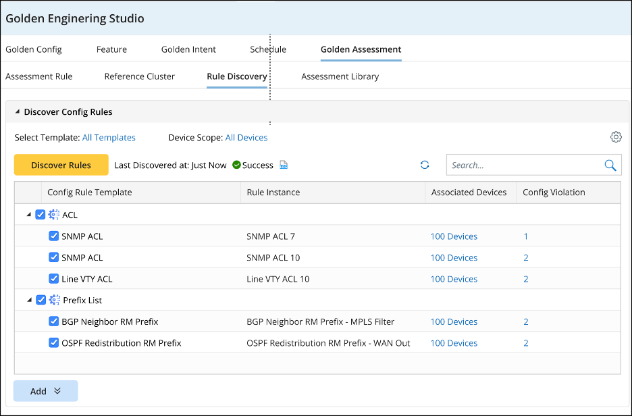Open the All Templates link
Image resolution: width=632 pixels, height=416 pixels.
[x=109, y=138]
